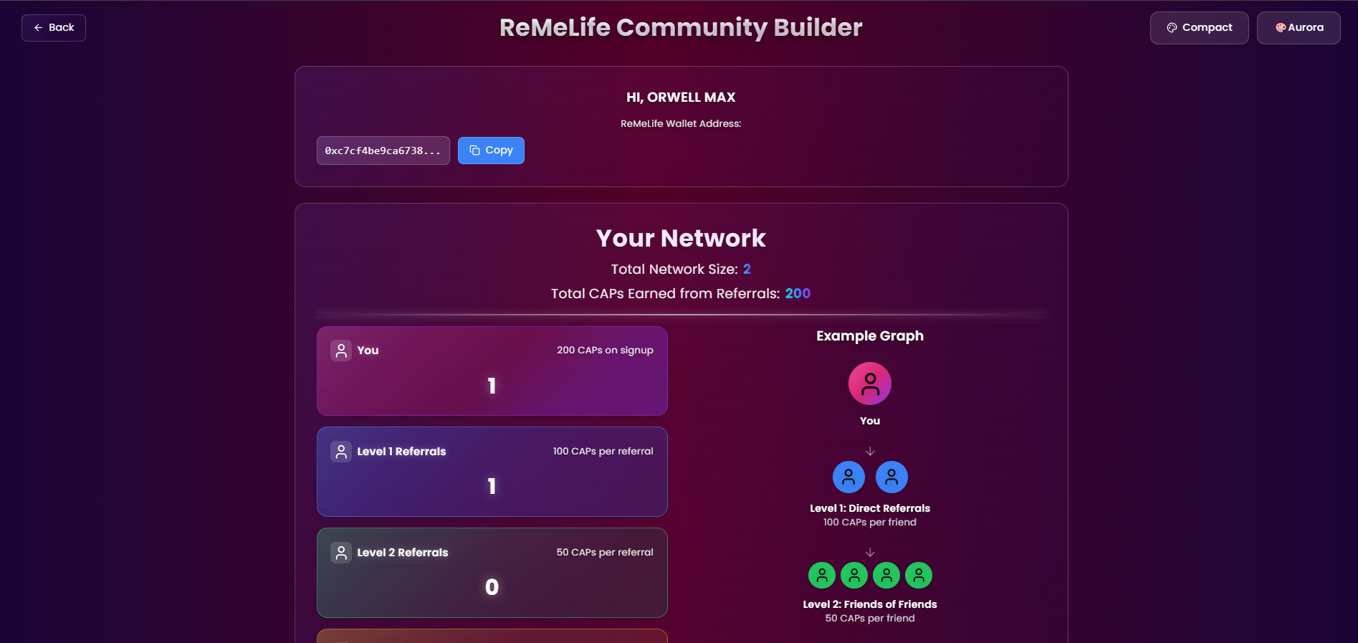Viewport: 1358px width, 643px height.
Task: Click the Total CAPs Earned value 200
Action: (x=798, y=293)
